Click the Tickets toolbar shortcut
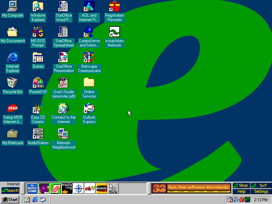Screen dimensions: 272x204 (x=102, y=188)
